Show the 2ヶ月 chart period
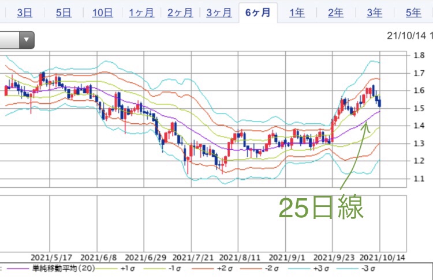The image size is (433, 280). [x=180, y=13]
